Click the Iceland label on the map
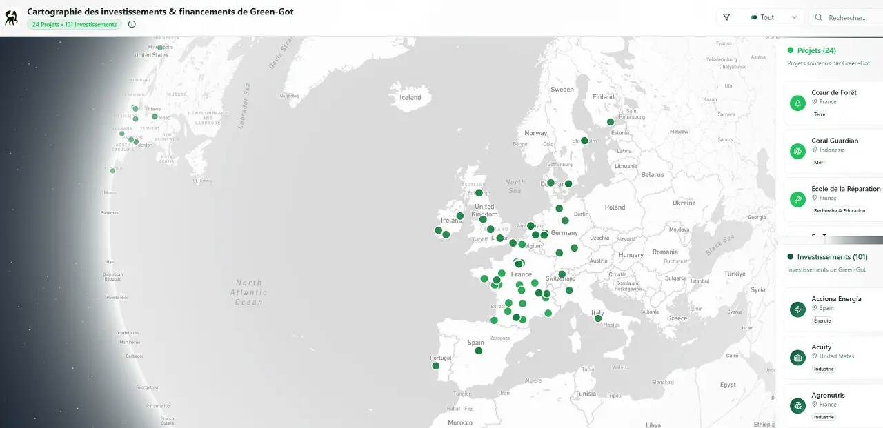Image resolution: width=883 pixels, height=428 pixels. pos(410,97)
